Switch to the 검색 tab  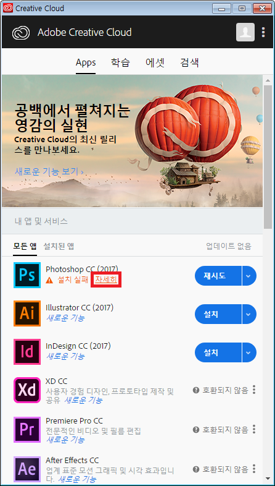(x=189, y=63)
